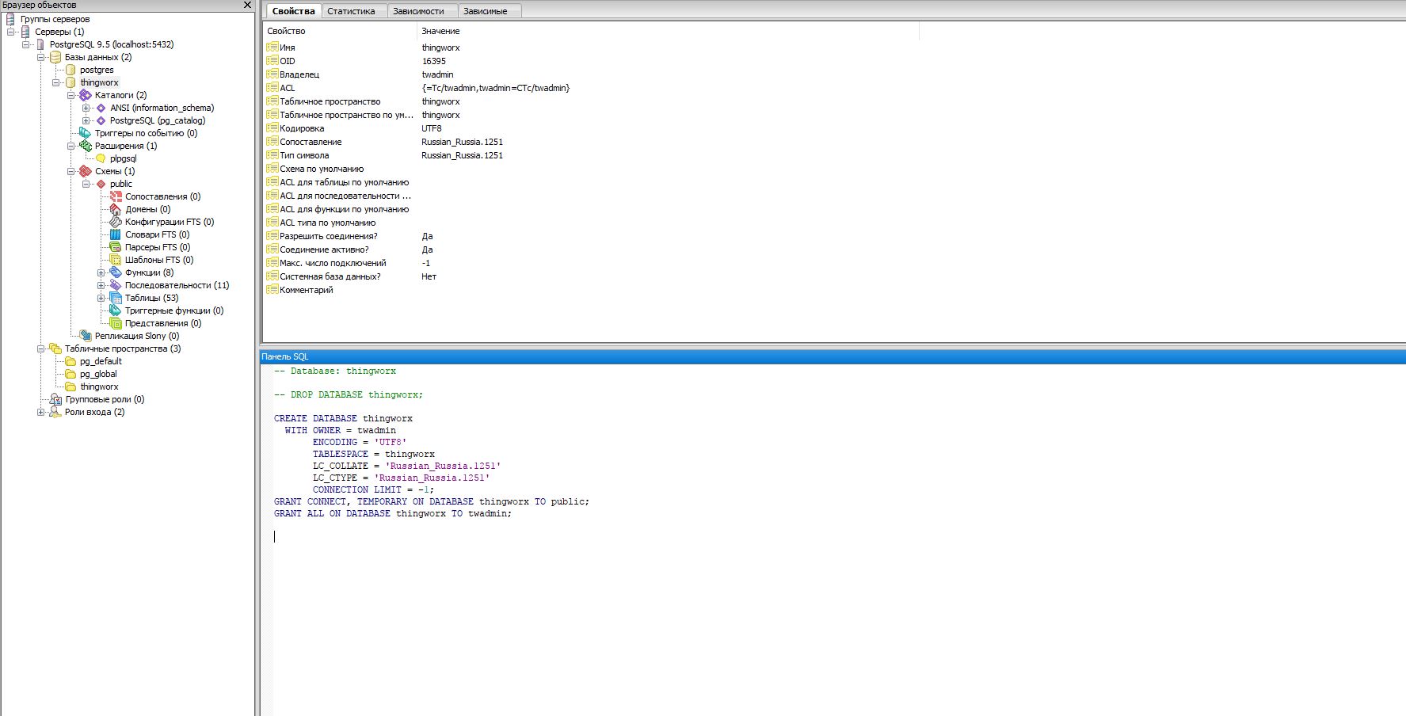
Task: Click the Schemas (1) icon
Action: click(86, 171)
